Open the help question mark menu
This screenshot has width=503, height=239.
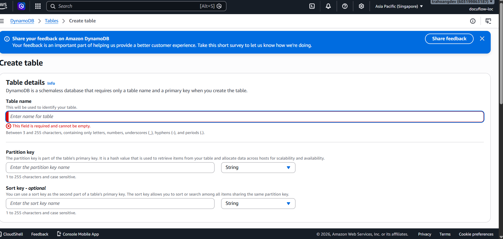[345, 6]
